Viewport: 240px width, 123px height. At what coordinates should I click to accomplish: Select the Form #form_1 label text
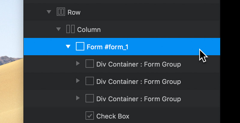click(x=107, y=47)
